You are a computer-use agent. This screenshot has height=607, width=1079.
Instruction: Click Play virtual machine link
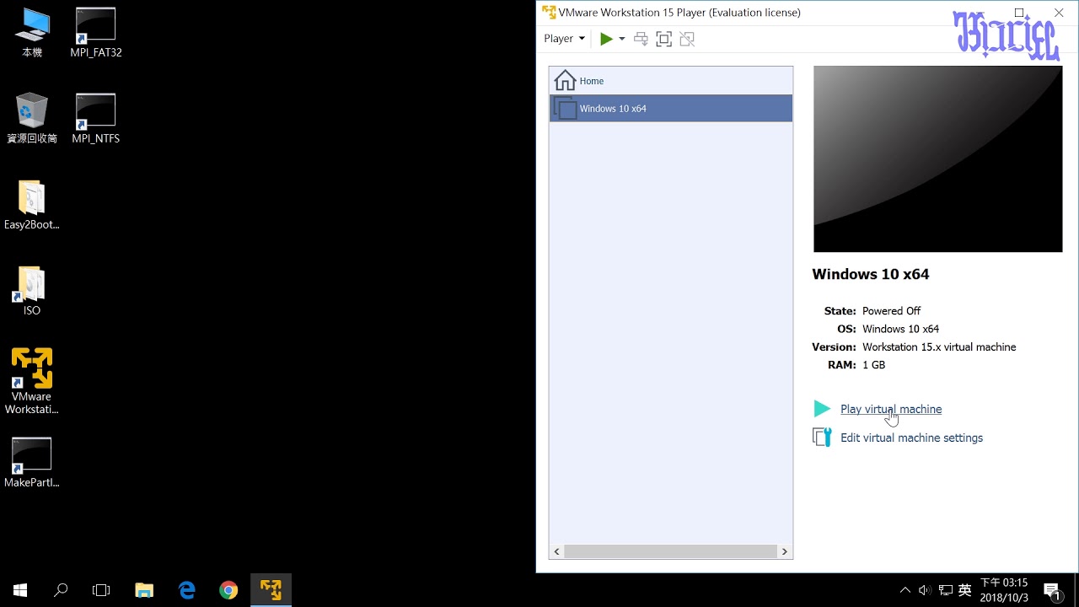[891, 409]
